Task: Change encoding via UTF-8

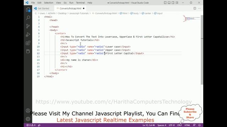Action: tap(172, 125)
